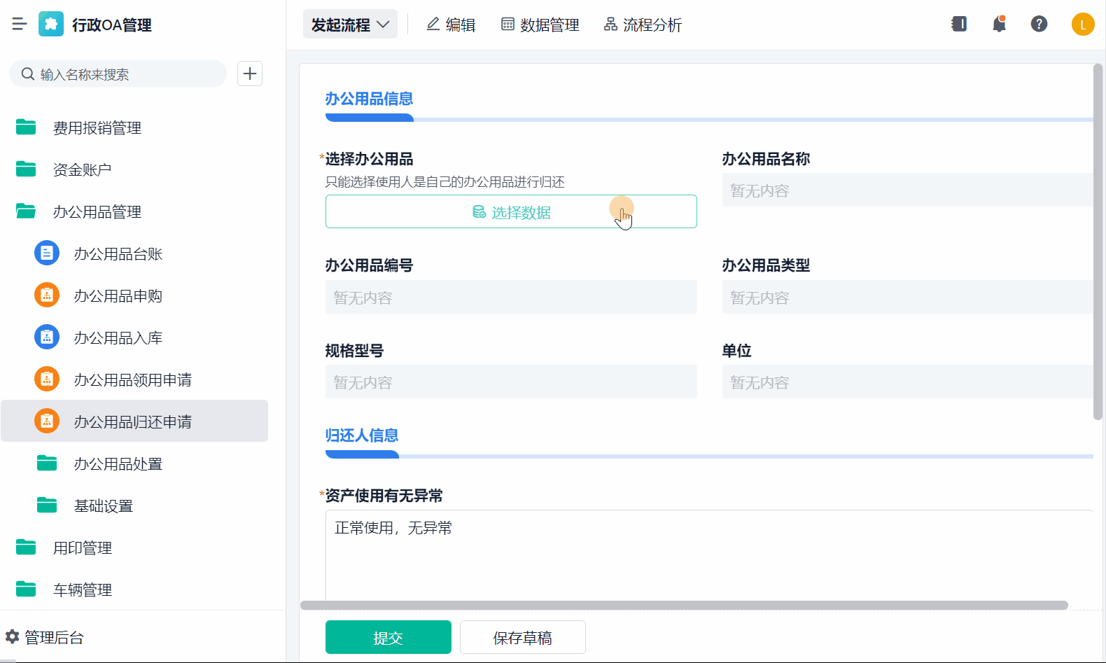The image size is (1106, 663).
Task: Click the 输入名称来搜索 search field
Action: click(126, 74)
